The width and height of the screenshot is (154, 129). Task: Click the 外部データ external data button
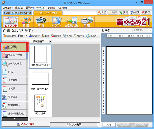pyautogui.click(x=79, y=36)
